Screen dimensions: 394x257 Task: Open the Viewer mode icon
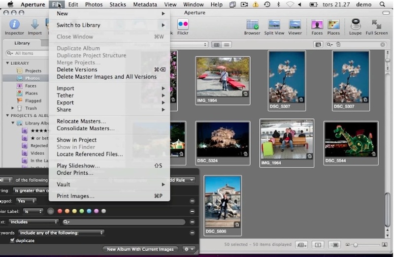click(x=295, y=25)
